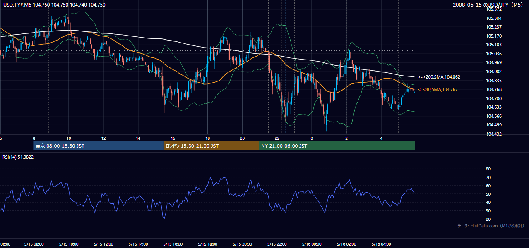Click price axis label 105.237
The height and width of the screenshot is (248, 529).
494,27
